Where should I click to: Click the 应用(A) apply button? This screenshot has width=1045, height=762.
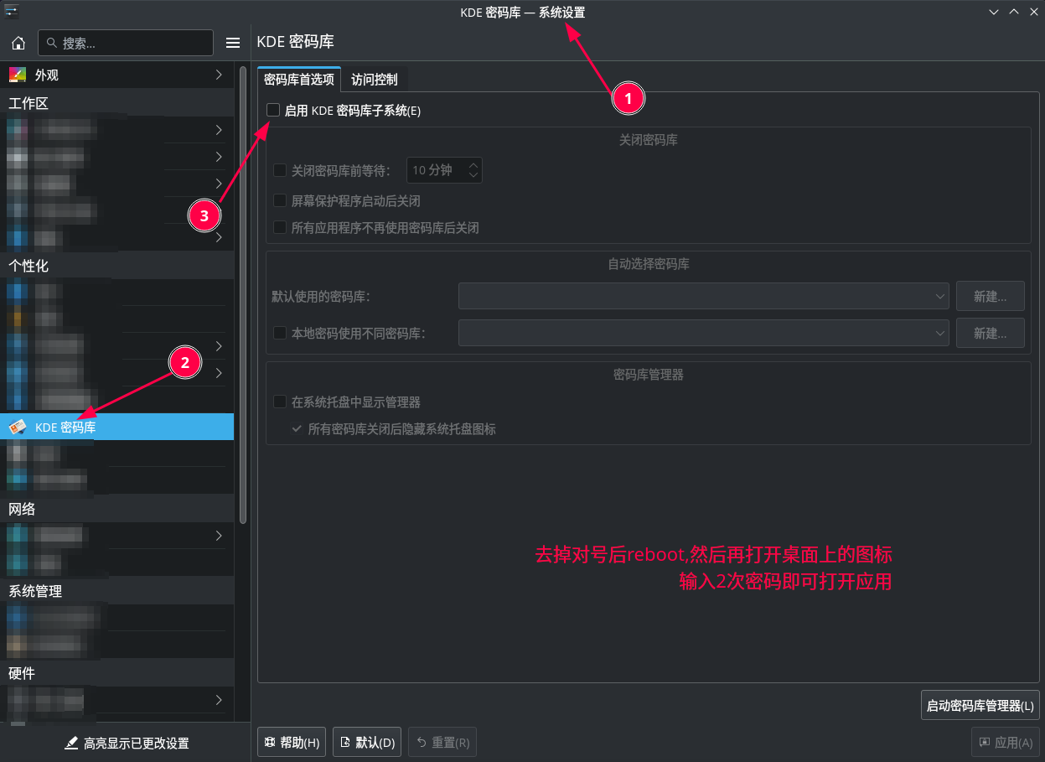(x=1006, y=742)
